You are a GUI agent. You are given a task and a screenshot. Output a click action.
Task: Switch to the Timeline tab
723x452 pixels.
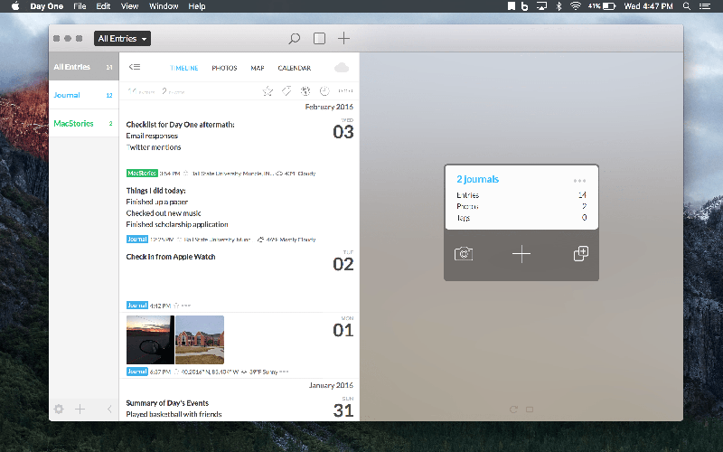coord(184,68)
